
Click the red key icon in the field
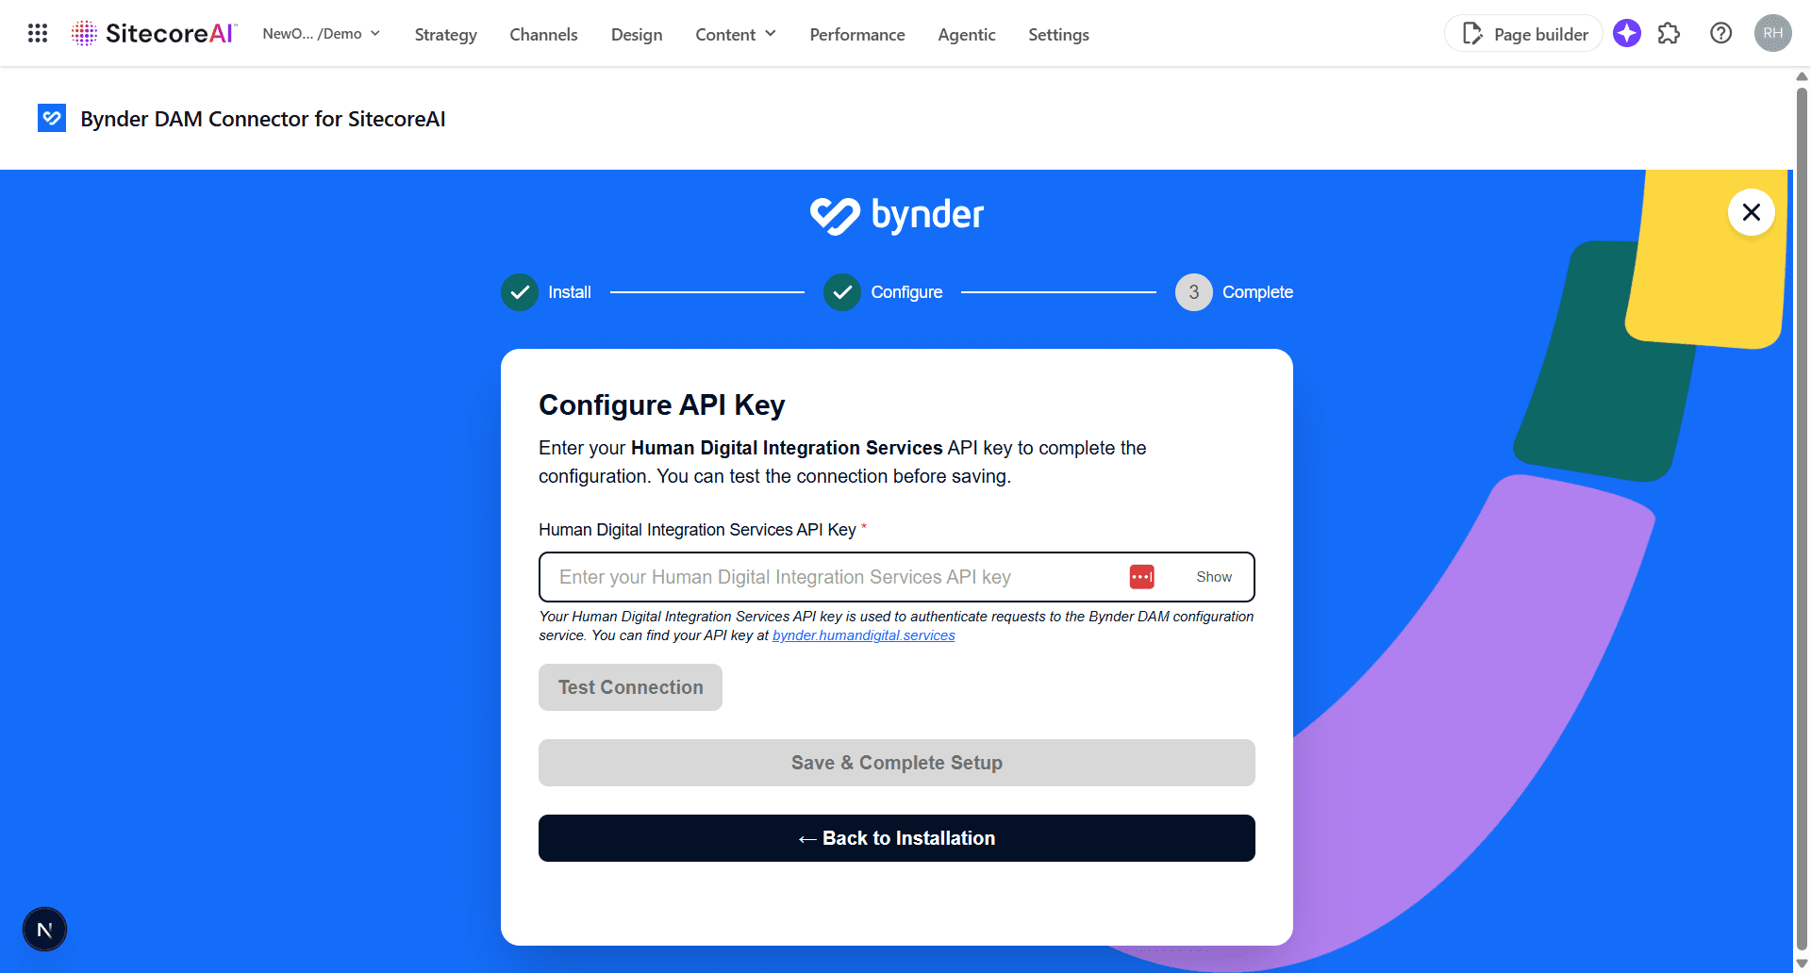pos(1141,576)
